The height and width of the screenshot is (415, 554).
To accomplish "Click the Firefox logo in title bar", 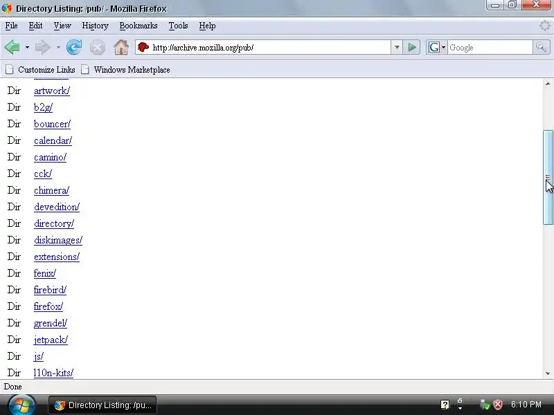I will (7, 8).
